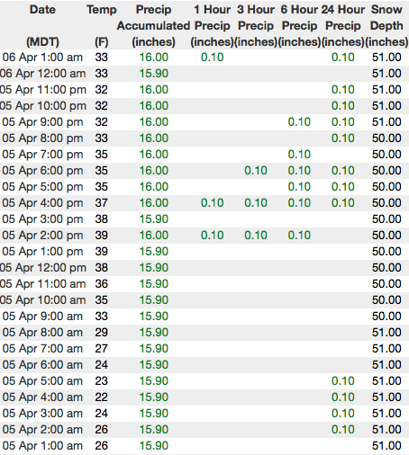Image resolution: width=409 pixels, height=455 pixels.
Task: Click the 1 Hour Precip column header
Action: pyautogui.click(x=212, y=25)
